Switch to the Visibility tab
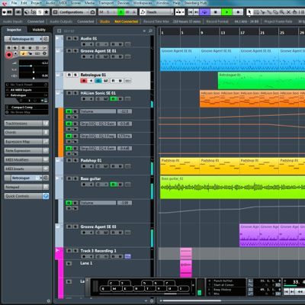Viewport: 305px width, 305px height. (39, 30)
